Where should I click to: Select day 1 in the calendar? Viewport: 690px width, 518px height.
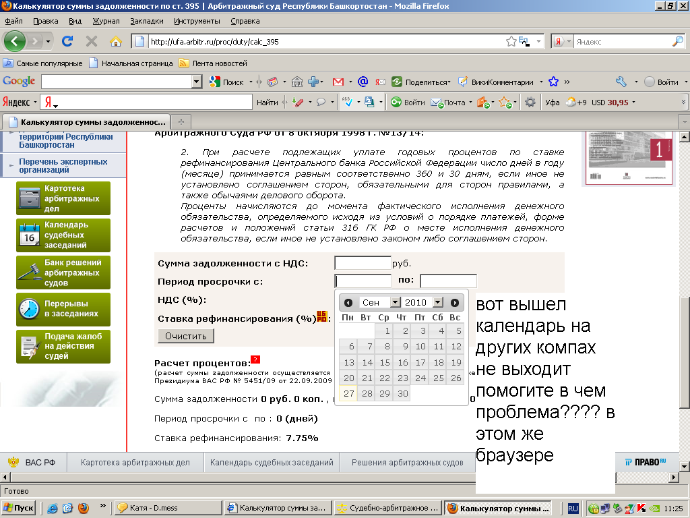[x=385, y=330]
